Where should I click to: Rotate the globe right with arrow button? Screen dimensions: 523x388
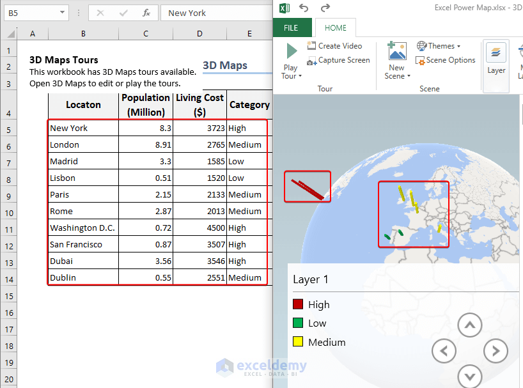coord(496,350)
